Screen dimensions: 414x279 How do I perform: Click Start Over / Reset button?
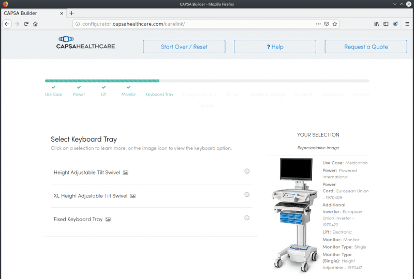(x=184, y=47)
